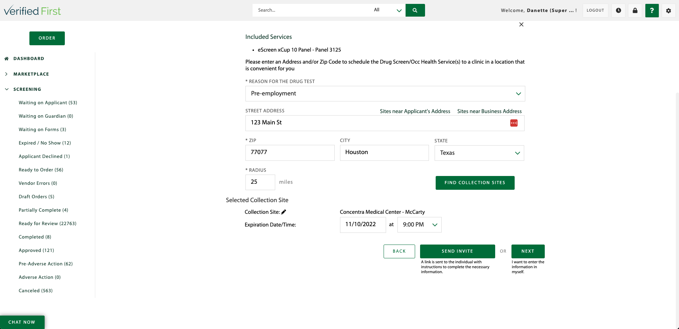
Task: Click the home icon beside Dashboard
Action: click(6, 58)
